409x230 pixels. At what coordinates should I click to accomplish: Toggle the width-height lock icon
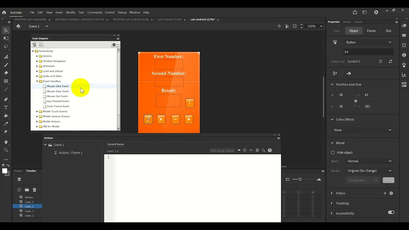coord(356,101)
